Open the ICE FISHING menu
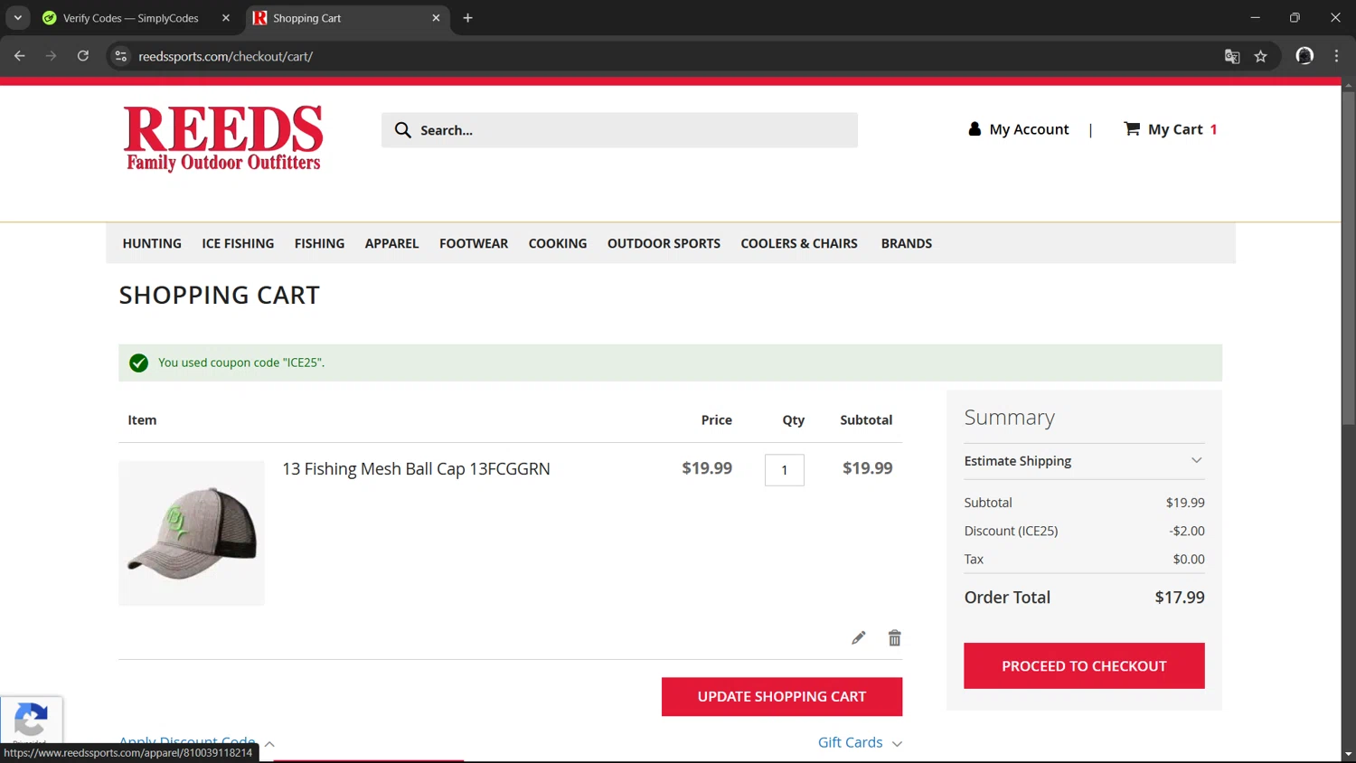The width and height of the screenshot is (1356, 763). click(238, 243)
